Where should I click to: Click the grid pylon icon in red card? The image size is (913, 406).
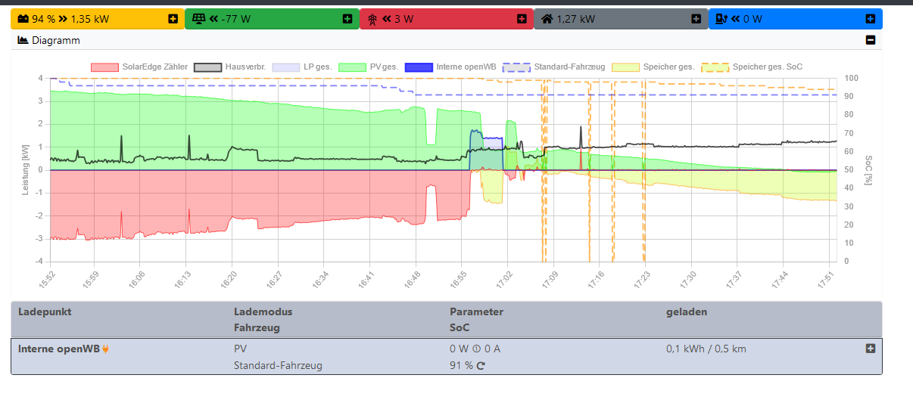(372, 19)
